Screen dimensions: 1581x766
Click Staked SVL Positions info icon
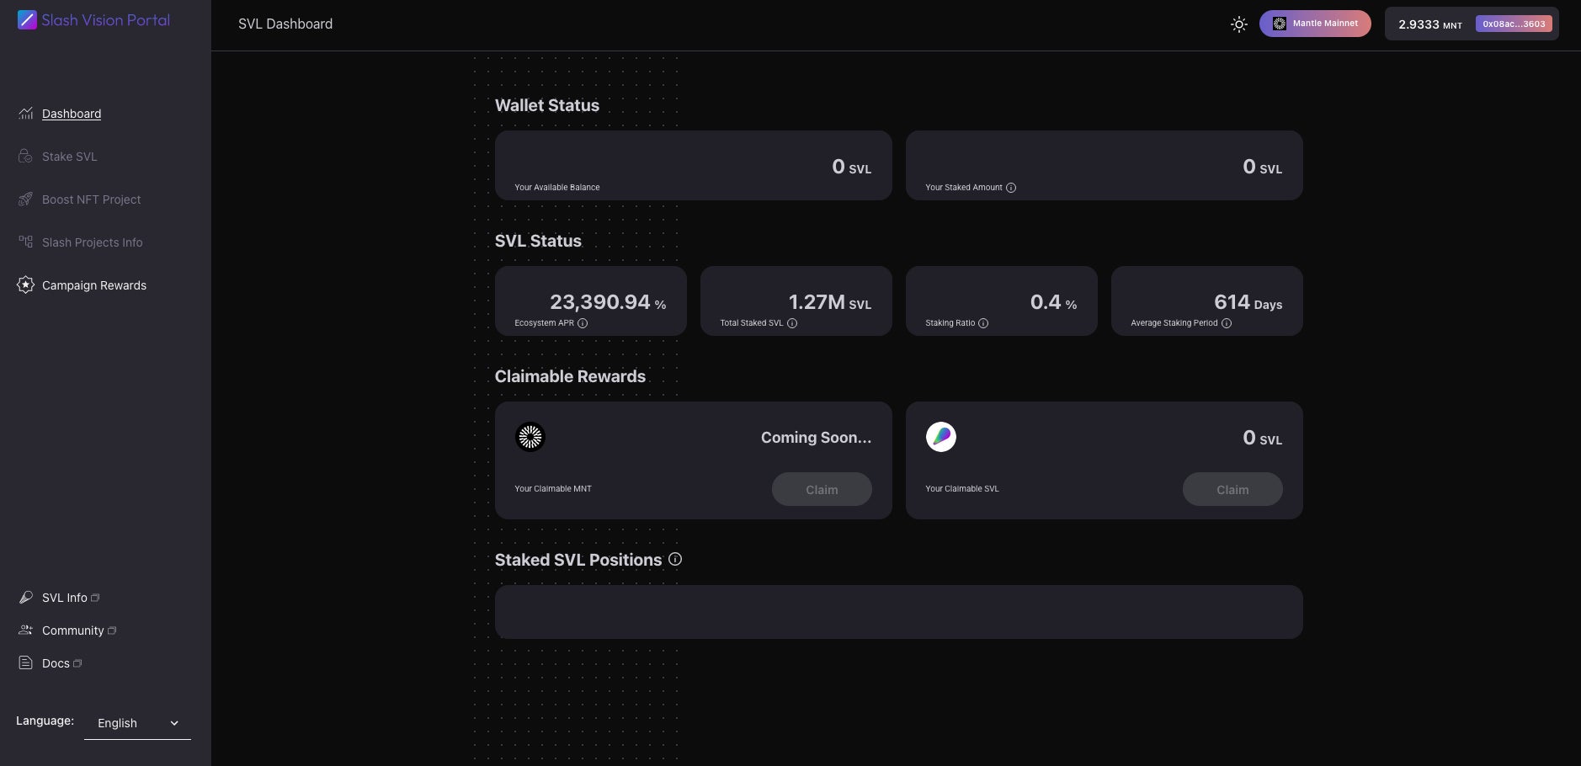(675, 559)
